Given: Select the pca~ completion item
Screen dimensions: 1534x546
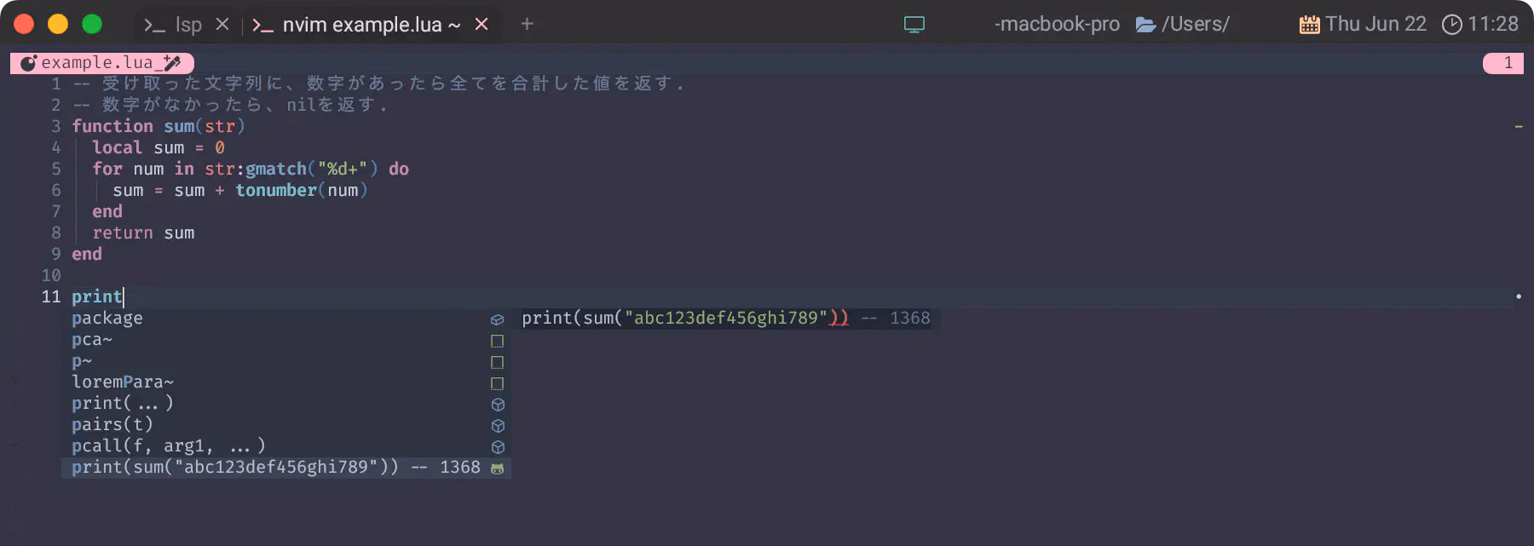Looking at the screenshot, I should tap(286, 340).
